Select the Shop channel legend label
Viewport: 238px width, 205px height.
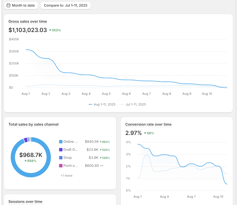click(x=68, y=158)
